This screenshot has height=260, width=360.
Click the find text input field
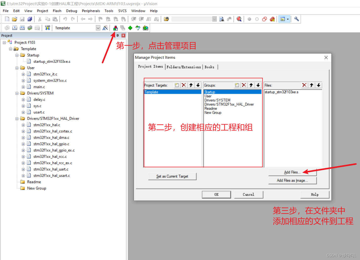(192, 19)
